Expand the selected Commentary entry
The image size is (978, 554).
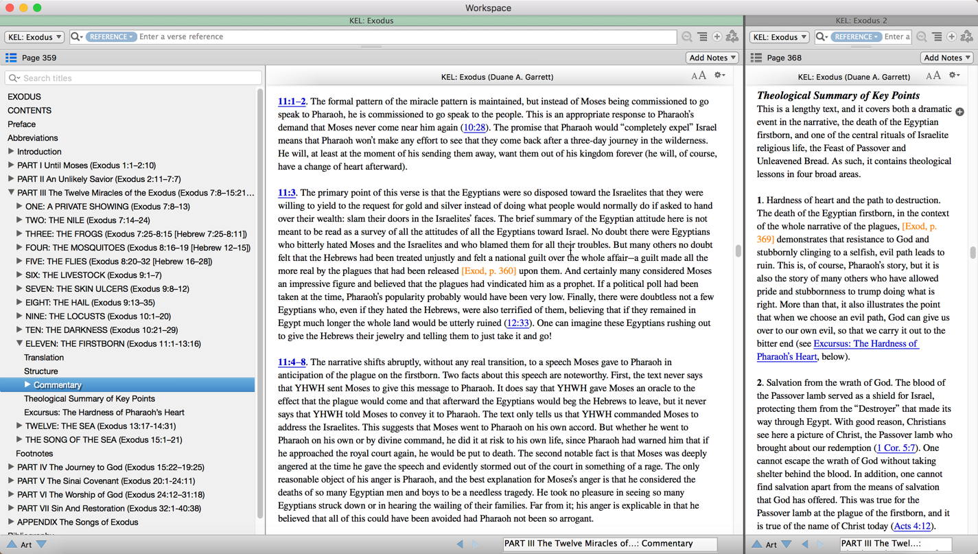pyautogui.click(x=27, y=384)
